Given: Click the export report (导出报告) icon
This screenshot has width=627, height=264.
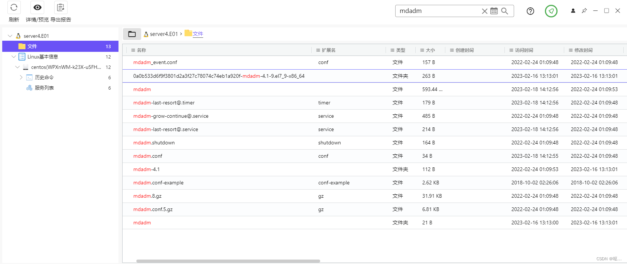Looking at the screenshot, I should point(61,8).
